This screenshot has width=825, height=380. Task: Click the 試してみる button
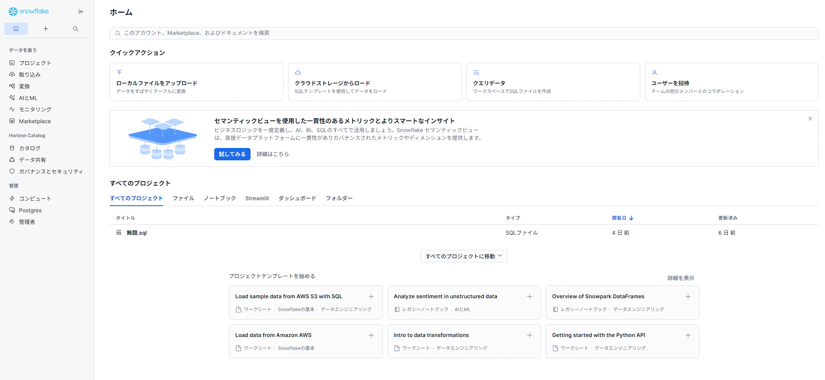pos(232,154)
